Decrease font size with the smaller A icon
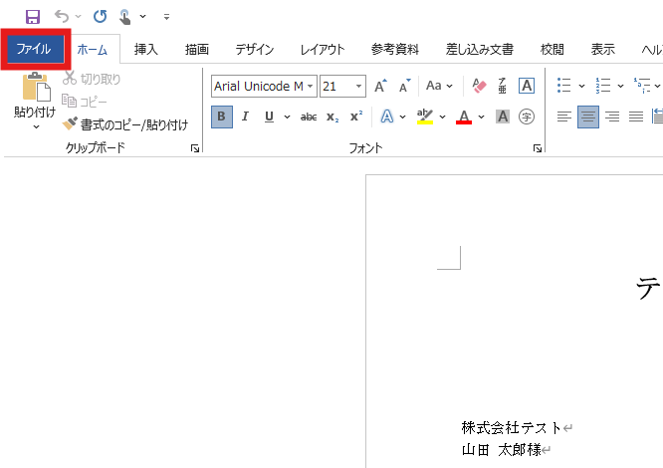Screen dimensions: 663x468 (404, 86)
